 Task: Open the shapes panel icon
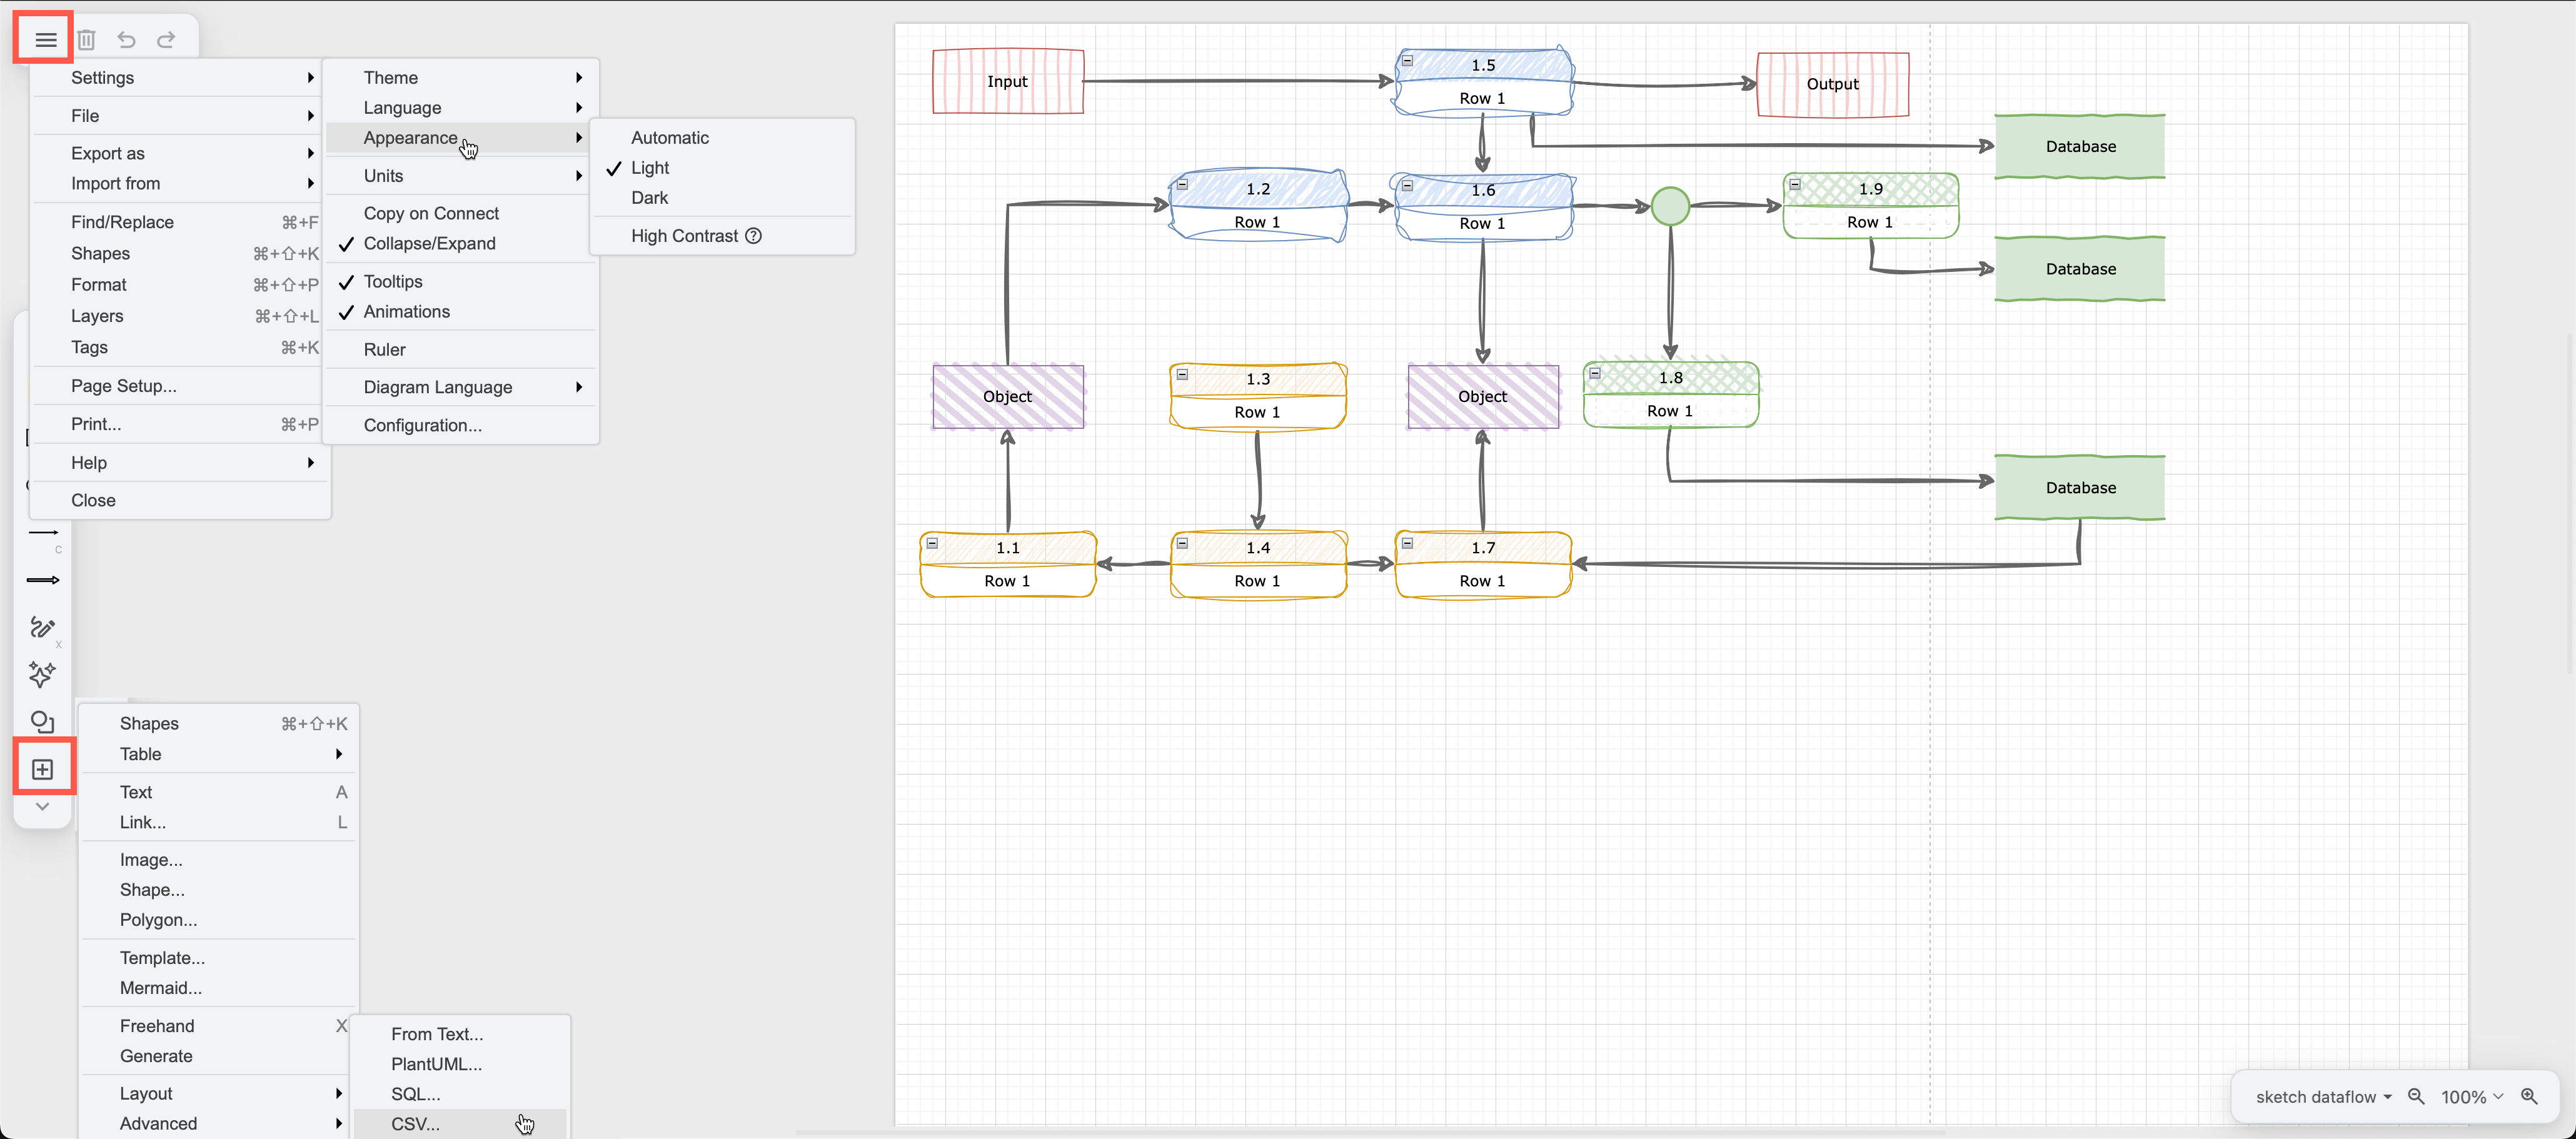42,721
